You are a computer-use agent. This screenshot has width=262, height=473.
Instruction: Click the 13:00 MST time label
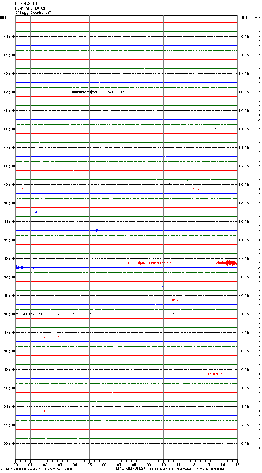(x=9, y=259)
